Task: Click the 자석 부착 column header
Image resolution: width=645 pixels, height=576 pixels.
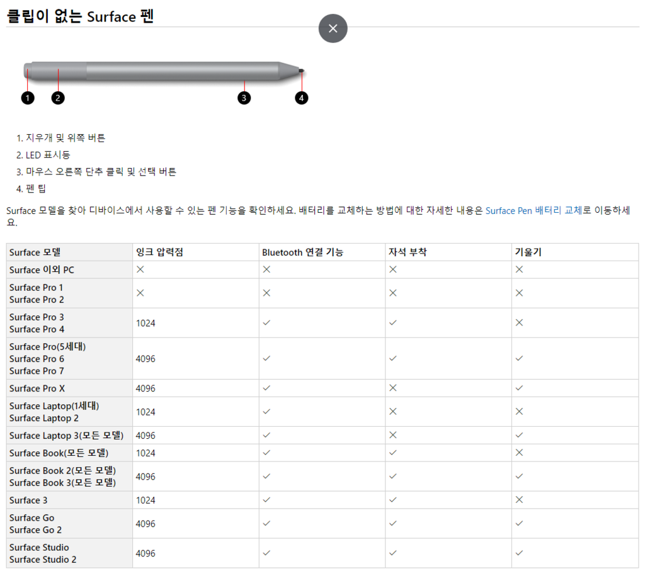Action: (x=408, y=252)
